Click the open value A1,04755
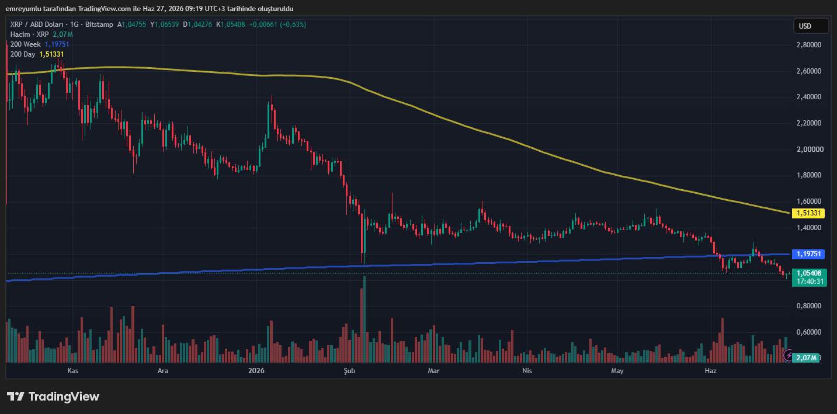Viewport: 837px width, 414px height. [132, 25]
